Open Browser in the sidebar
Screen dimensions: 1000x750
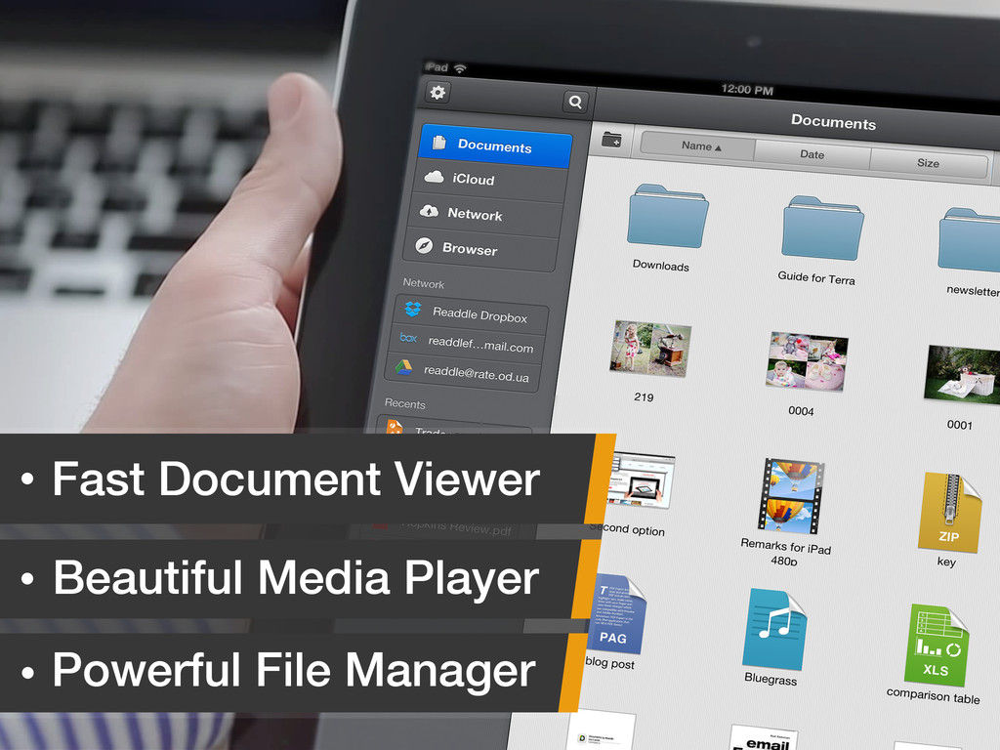pyautogui.click(x=479, y=249)
